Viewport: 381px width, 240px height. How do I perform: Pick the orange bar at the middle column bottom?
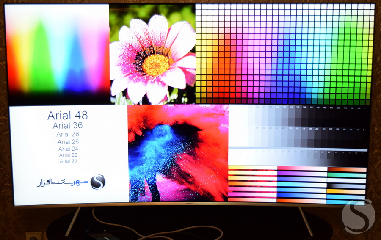301,201
